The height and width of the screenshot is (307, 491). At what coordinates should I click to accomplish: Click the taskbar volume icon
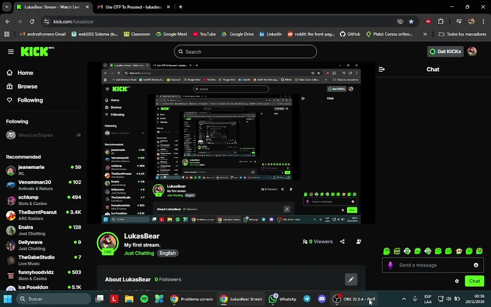coord(449,299)
